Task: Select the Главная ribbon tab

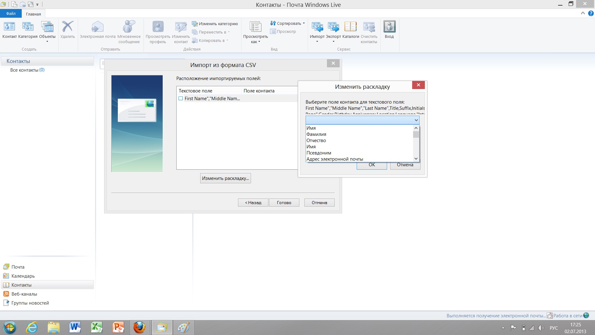Action: coord(33,14)
